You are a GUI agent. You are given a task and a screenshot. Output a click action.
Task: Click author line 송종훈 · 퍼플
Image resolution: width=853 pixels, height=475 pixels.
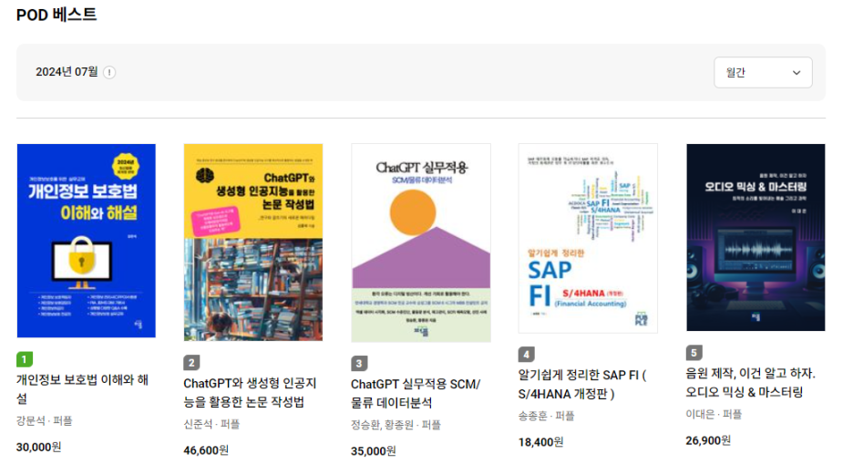pos(546,416)
